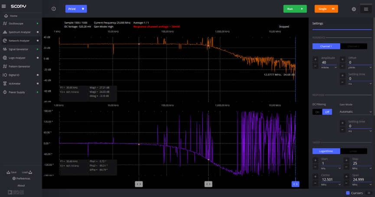
Task: Click the Scopy logo
Action: coord(18,6)
